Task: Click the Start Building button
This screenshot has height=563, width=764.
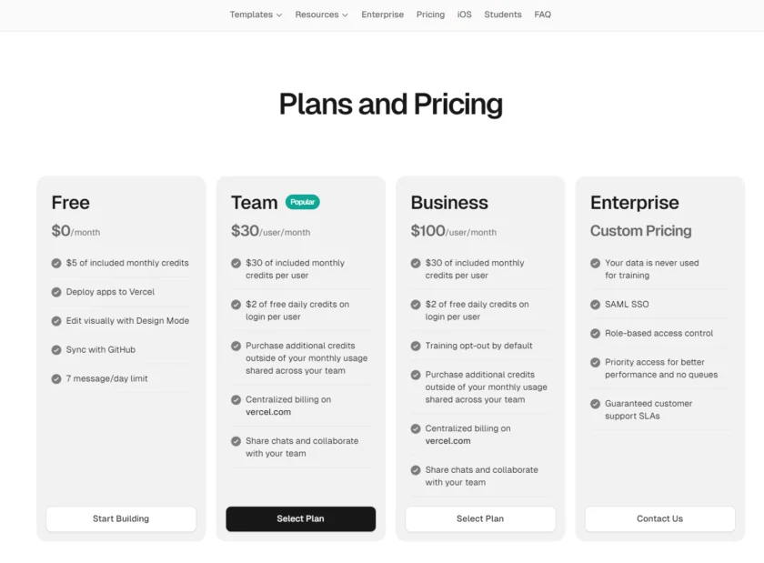Action: pos(120,518)
